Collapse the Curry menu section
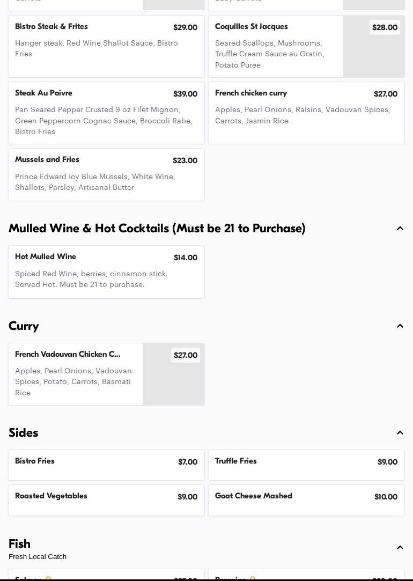413x581 pixels. [x=400, y=326]
